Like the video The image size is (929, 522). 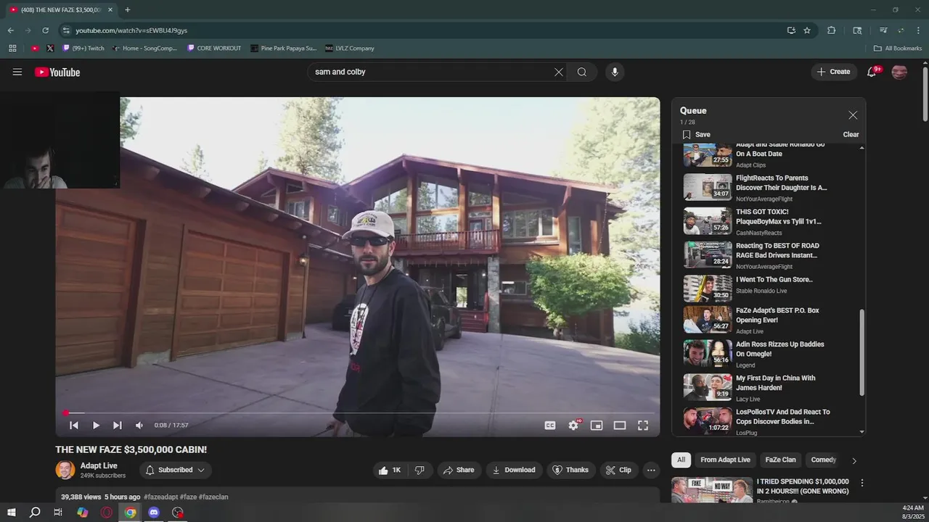tap(390, 470)
